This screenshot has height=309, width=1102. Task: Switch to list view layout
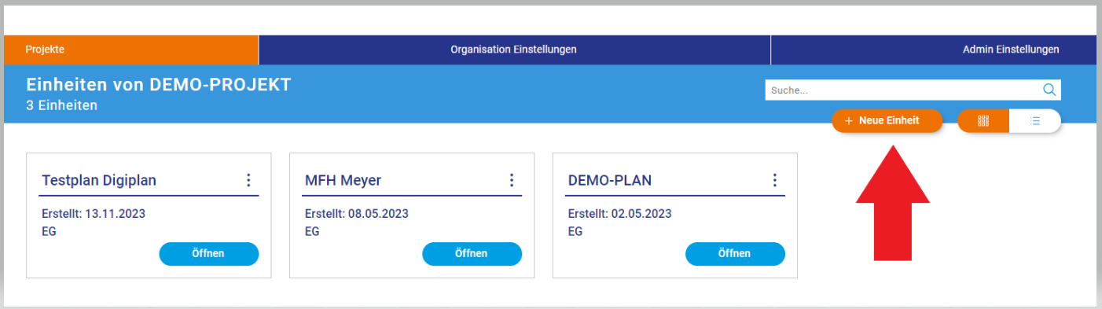point(1035,121)
